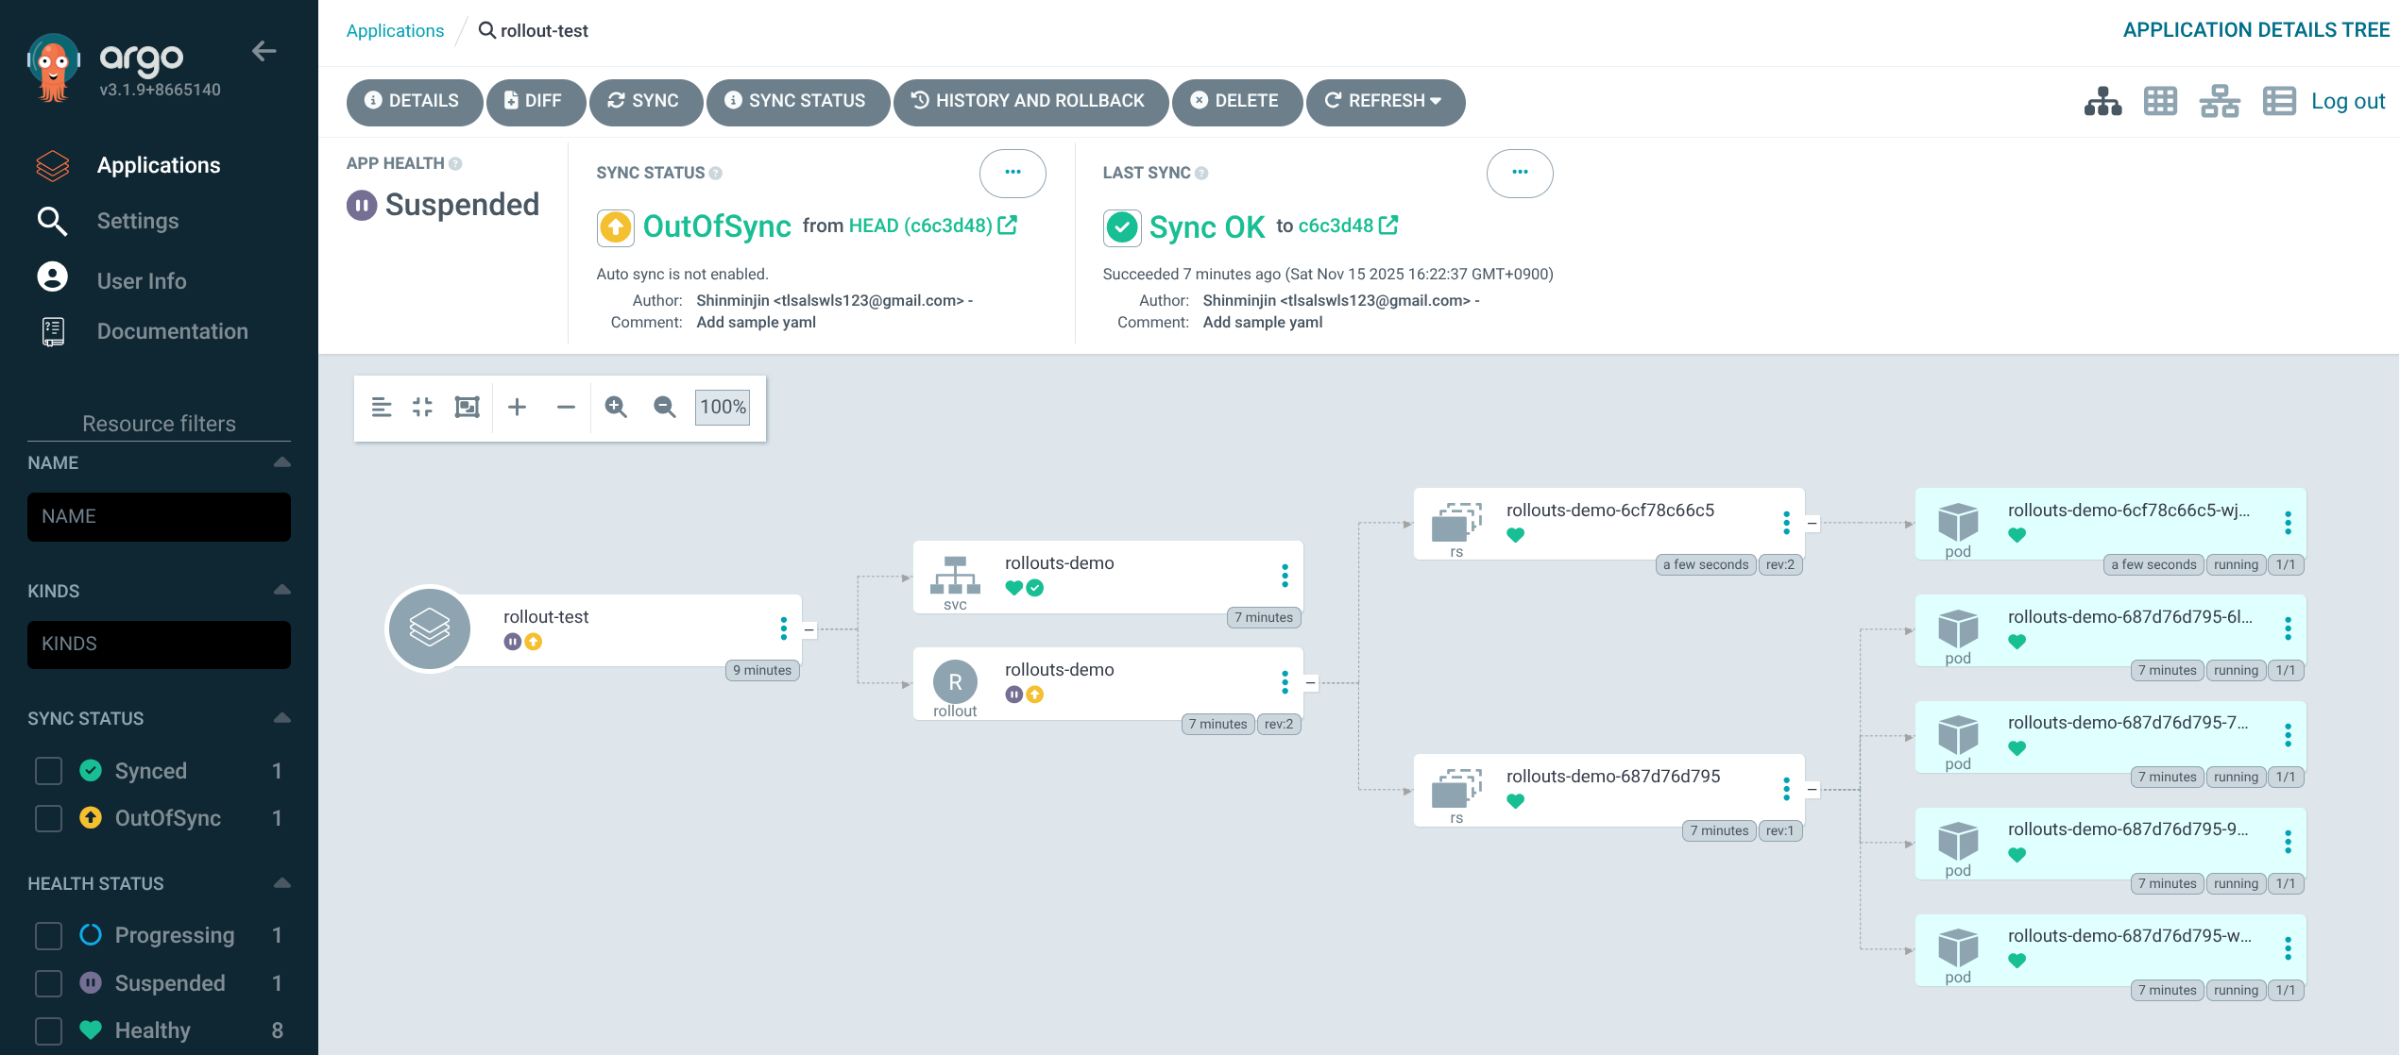Click the HISTORY AND ROLLBACK button

[1030, 101]
